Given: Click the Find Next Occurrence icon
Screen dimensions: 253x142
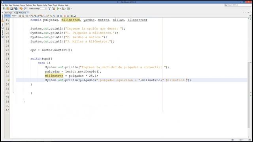Looking at the screenshot, I should 38,16.
